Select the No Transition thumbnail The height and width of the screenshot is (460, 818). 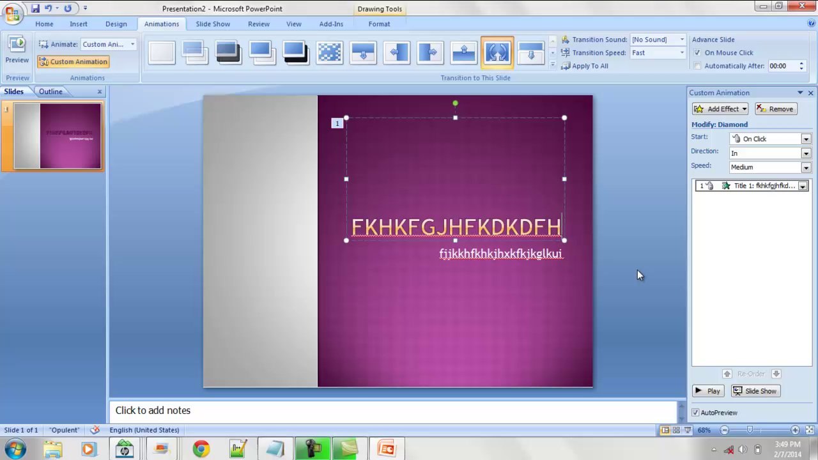[162, 52]
